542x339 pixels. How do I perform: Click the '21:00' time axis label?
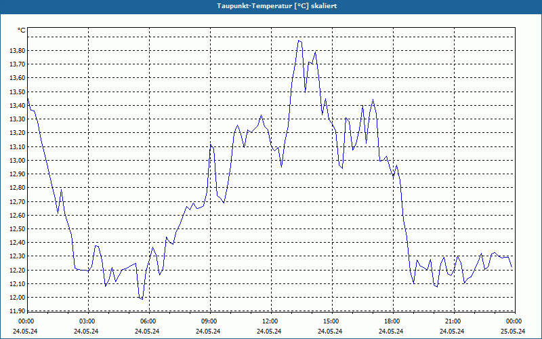coord(453,321)
